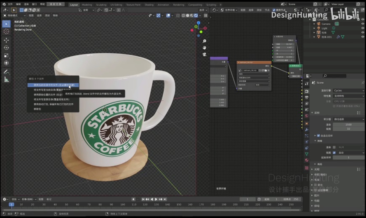Switch to solid viewport shading
The image size is (366, 218).
[188, 16]
